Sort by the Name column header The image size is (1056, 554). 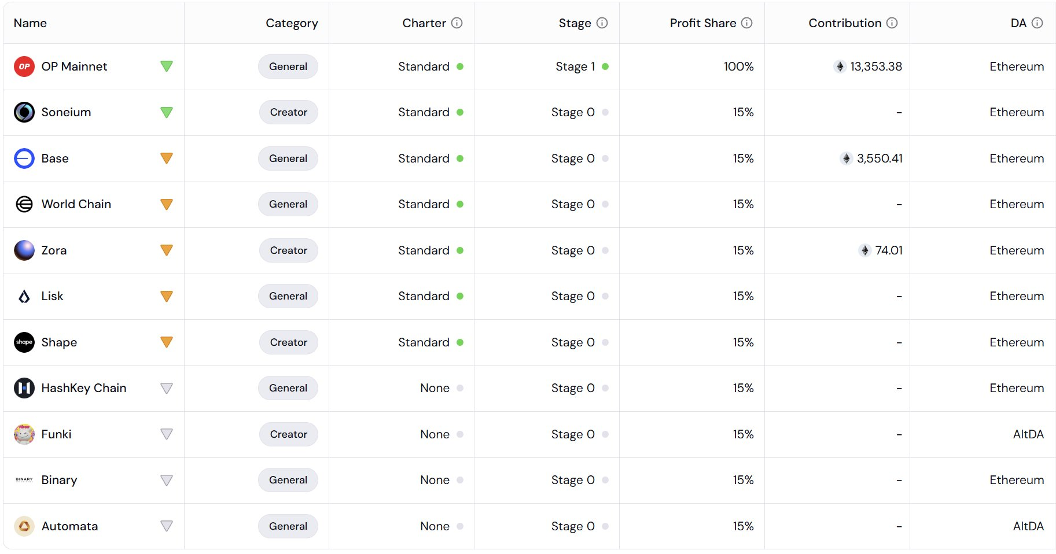tap(30, 23)
